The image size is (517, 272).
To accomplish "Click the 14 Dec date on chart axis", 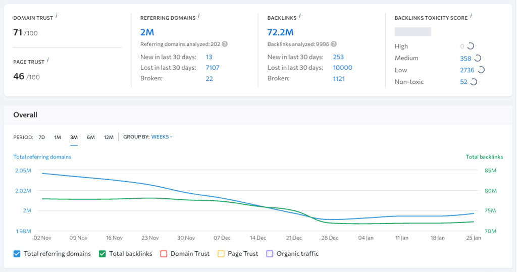I will click(x=258, y=238).
